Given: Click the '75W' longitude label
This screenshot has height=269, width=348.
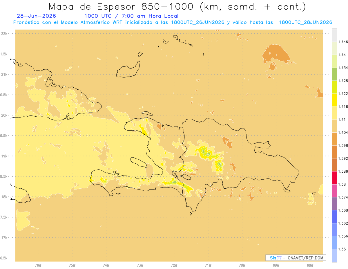Looking at the screenshot, I should [x=72, y=265].
